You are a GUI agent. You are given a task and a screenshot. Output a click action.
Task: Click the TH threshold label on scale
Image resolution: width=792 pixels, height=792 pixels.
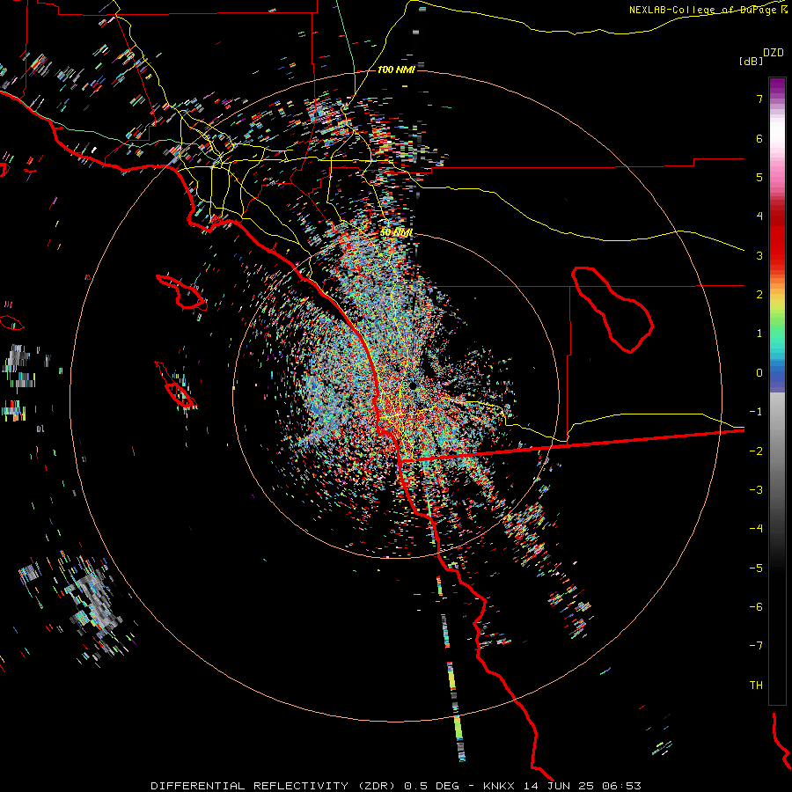tap(756, 686)
